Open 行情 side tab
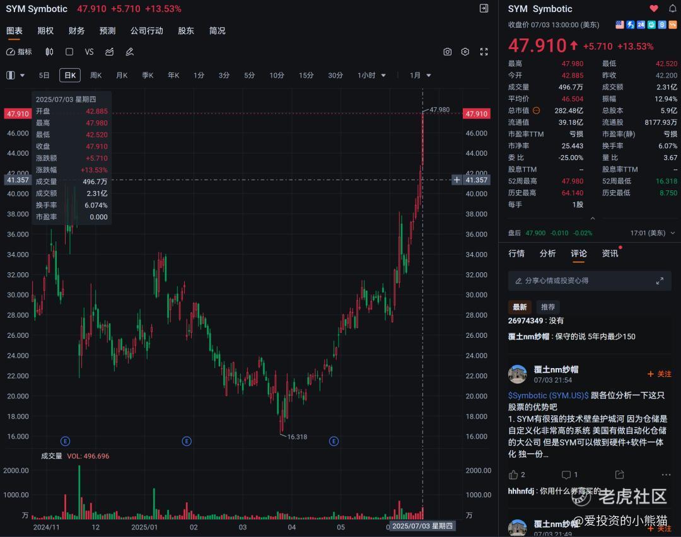The image size is (681, 537). click(516, 253)
